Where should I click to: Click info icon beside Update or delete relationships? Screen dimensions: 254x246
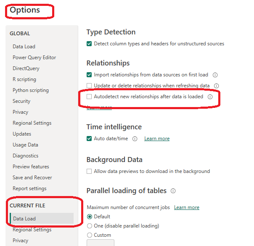pos(216,86)
